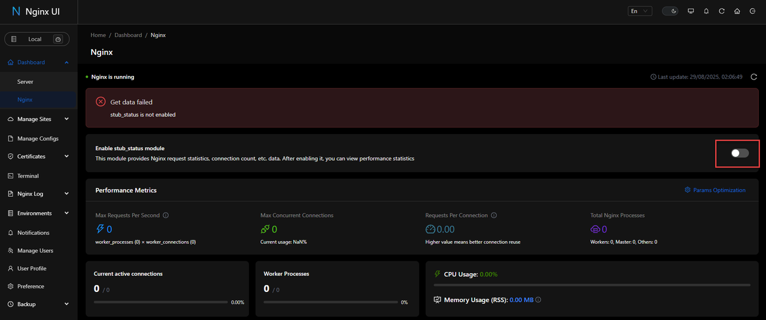The height and width of the screenshot is (320, 766).
Task: Click the green lightning icon beside CPU Usage
Action: point(437,274)
